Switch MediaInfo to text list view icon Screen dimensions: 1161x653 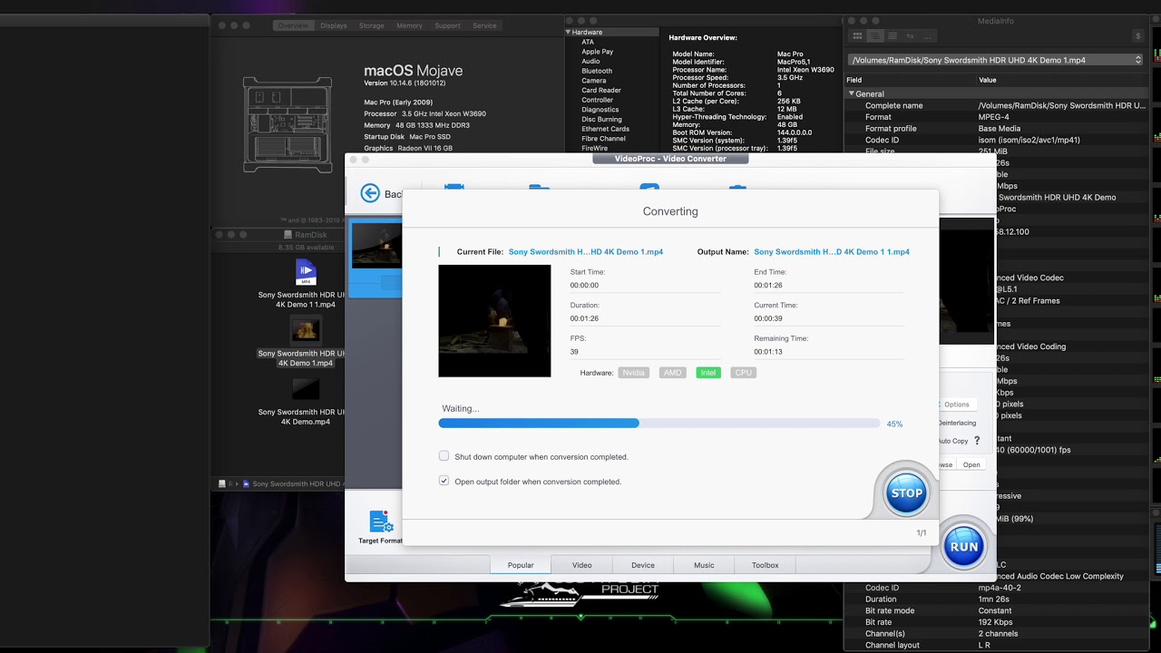[893, 36]
